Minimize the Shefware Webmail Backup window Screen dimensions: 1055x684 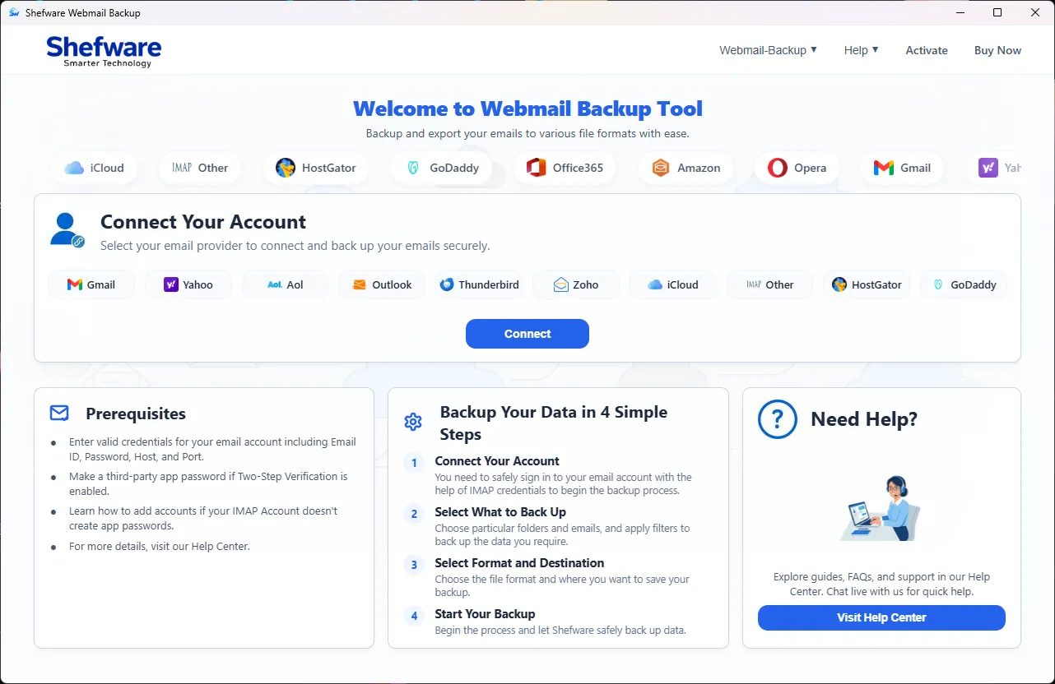click(960, 12)
